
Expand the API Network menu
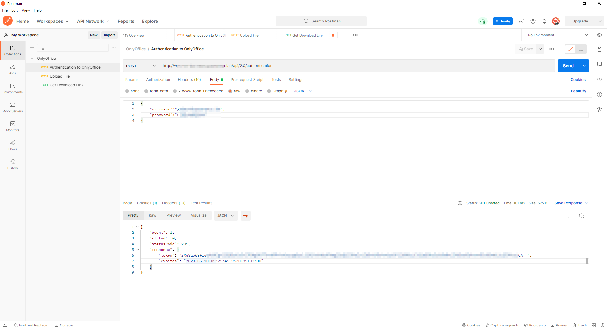click(93, 21)
